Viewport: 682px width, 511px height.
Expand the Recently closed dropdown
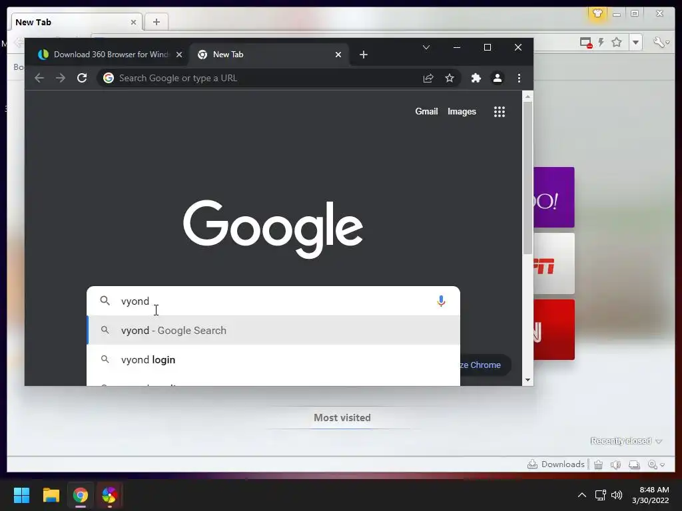pyautogui.click(x=626, y=441)
